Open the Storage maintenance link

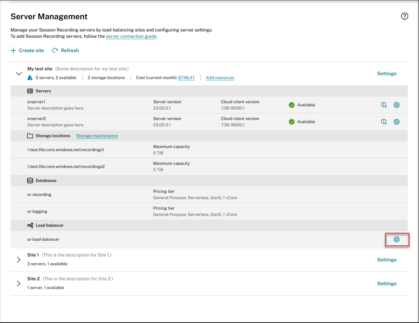[97, 136]
